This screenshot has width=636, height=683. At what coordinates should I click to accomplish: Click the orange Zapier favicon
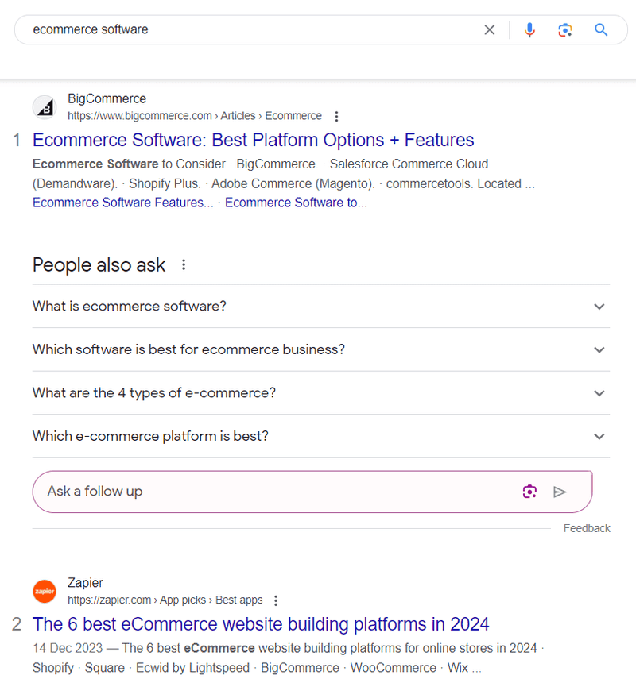[x=45, y=591]
